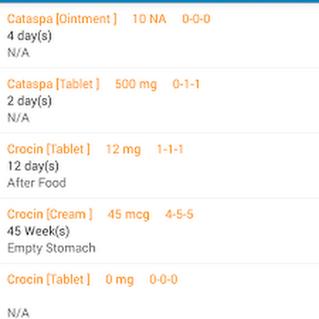Open the Crocin Cream prescription entry
319x319 pixels.
[50, 214]
